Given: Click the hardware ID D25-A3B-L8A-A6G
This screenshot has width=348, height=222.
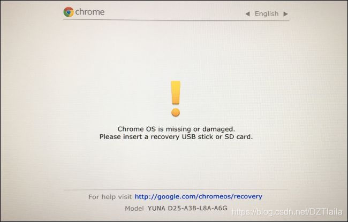Looking at the screenshot, I should [198, 208].
